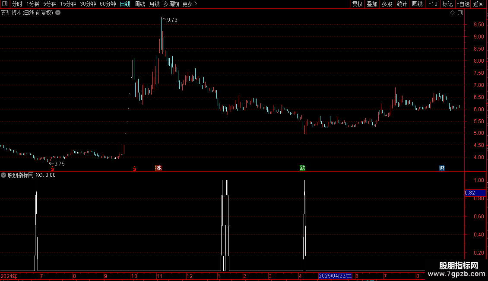The width and height of the screenshot is (488, 281).
Task: Select the 30分钟 period
Action: tap(88, 4)
